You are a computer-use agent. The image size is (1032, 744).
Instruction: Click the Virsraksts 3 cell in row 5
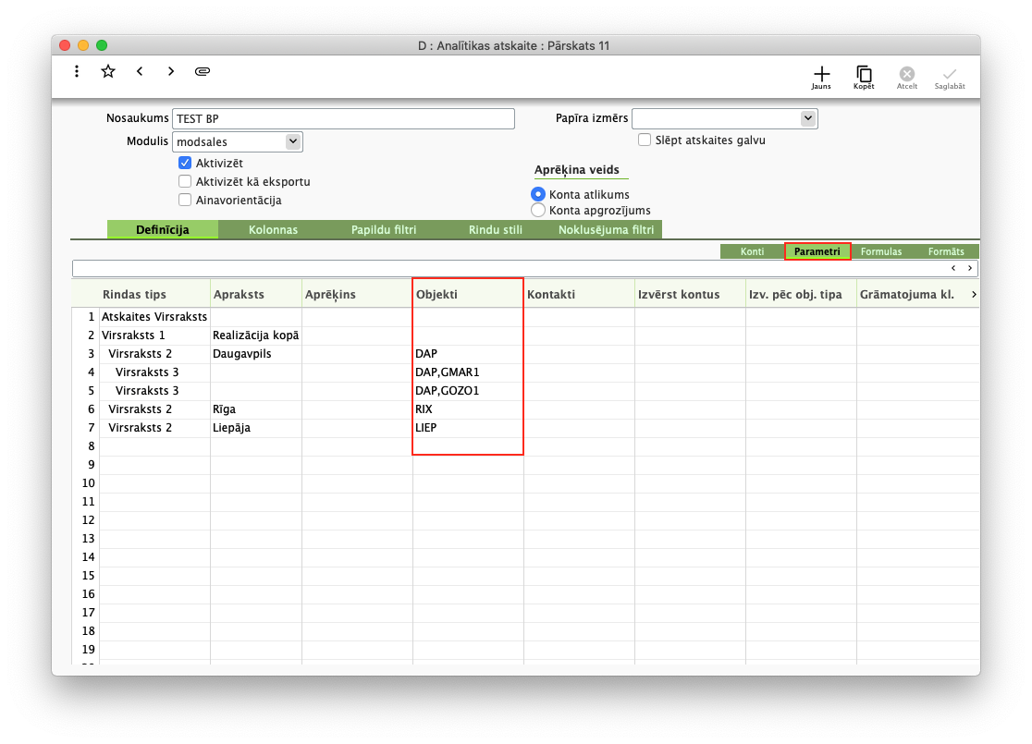click(154, 390)
